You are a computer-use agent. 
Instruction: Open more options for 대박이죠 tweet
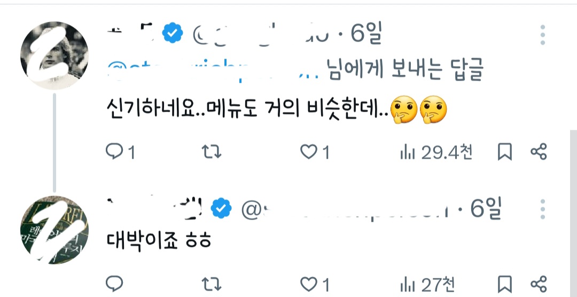tap(542, 209)
